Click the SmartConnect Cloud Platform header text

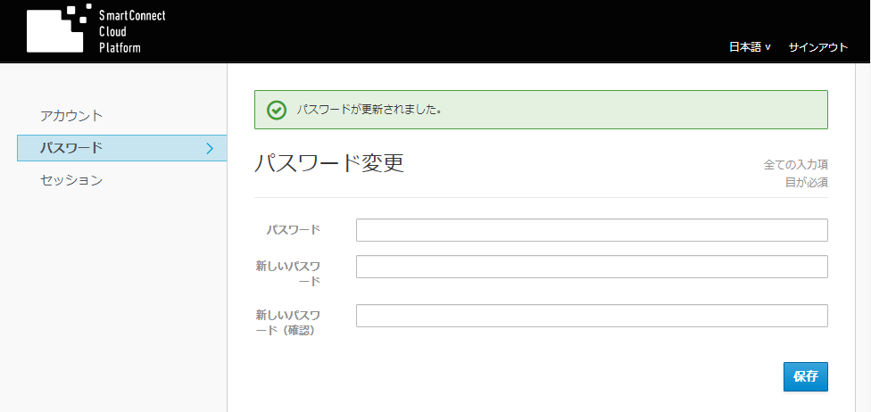pyautogui.click(x=132, y=31)
